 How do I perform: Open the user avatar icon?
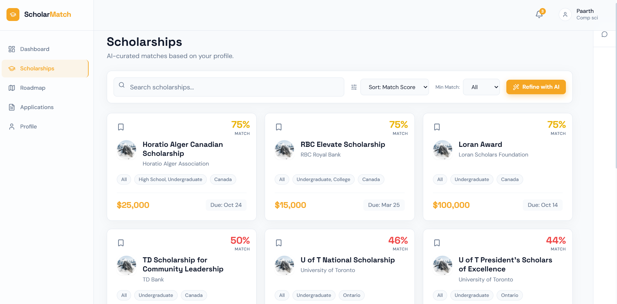pyautogui.click(x=565, y=15)
